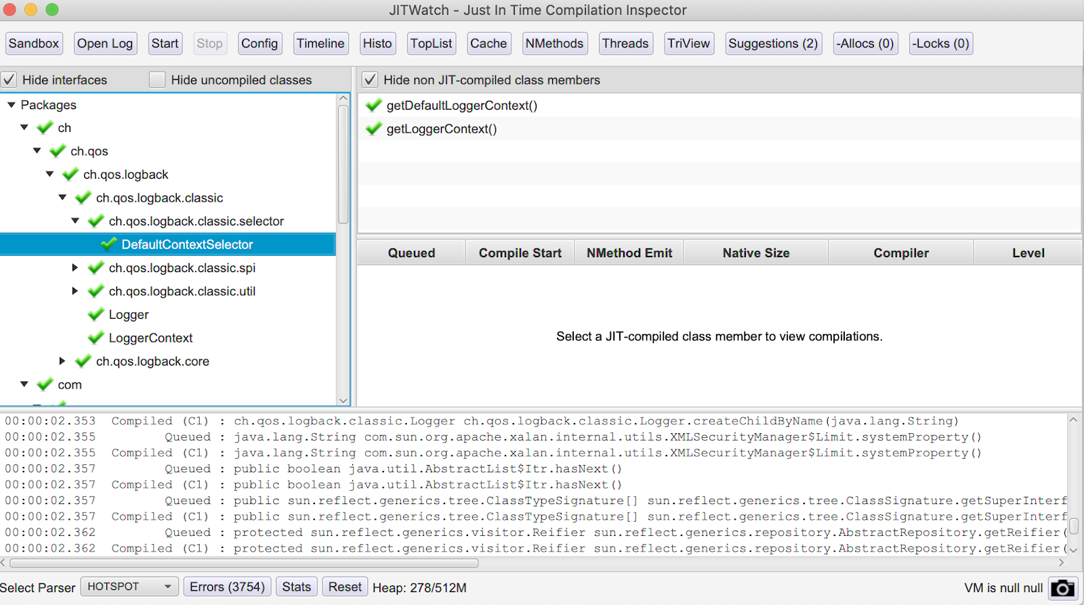Select the DefaultContextSelector class
Viewport: 1084px width, 605px height.
[168, 244]
